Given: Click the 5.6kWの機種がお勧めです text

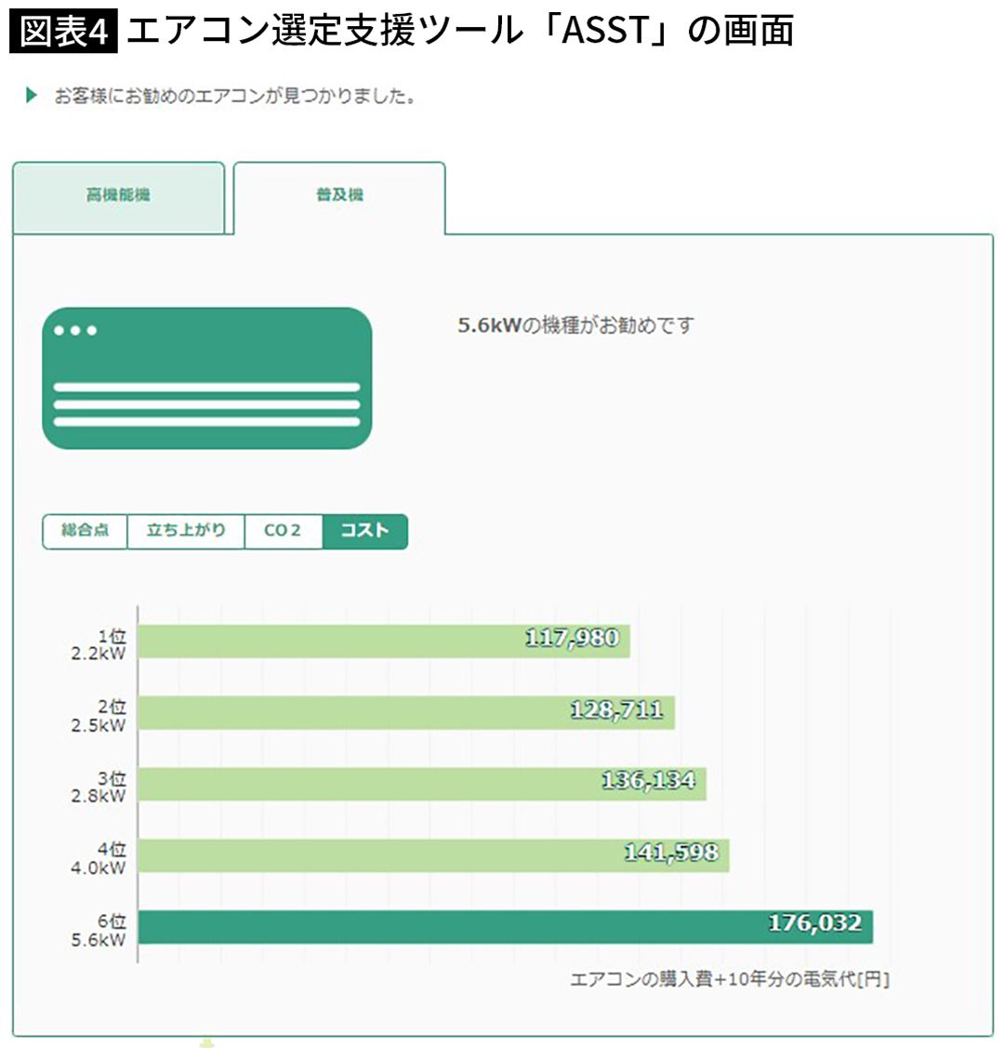Looking at the screenshot, I should tap(575, 325).
